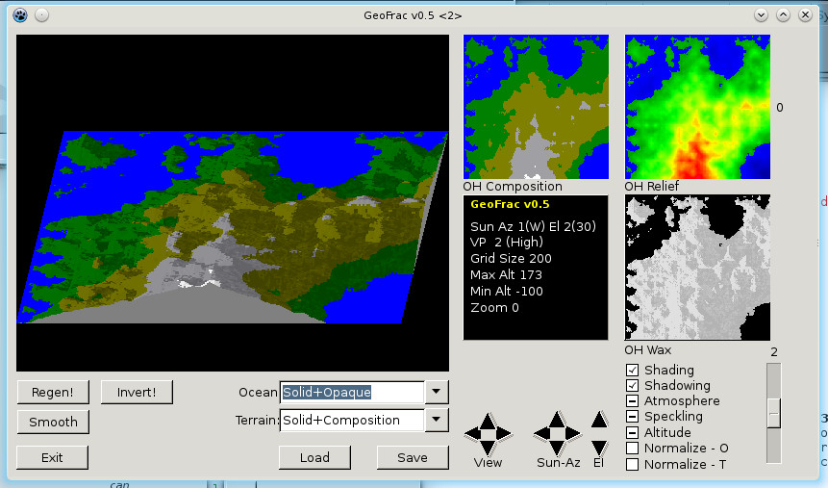Viewport: 828px width, 488px height.
Task: Rotate sun azimuth with Sun-Az left arrow
Action: [x=543, y=433]
